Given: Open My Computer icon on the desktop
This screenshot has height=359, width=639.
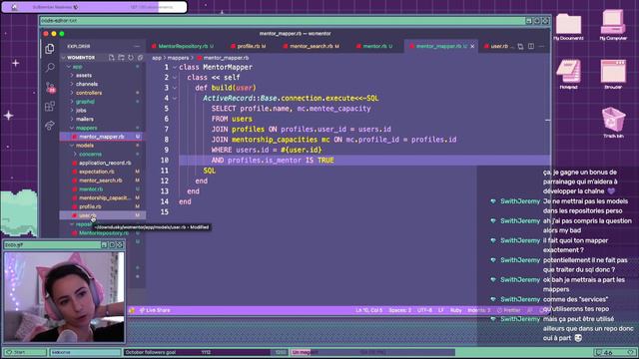Looking at the screenshot, I should tap(613, 25).
